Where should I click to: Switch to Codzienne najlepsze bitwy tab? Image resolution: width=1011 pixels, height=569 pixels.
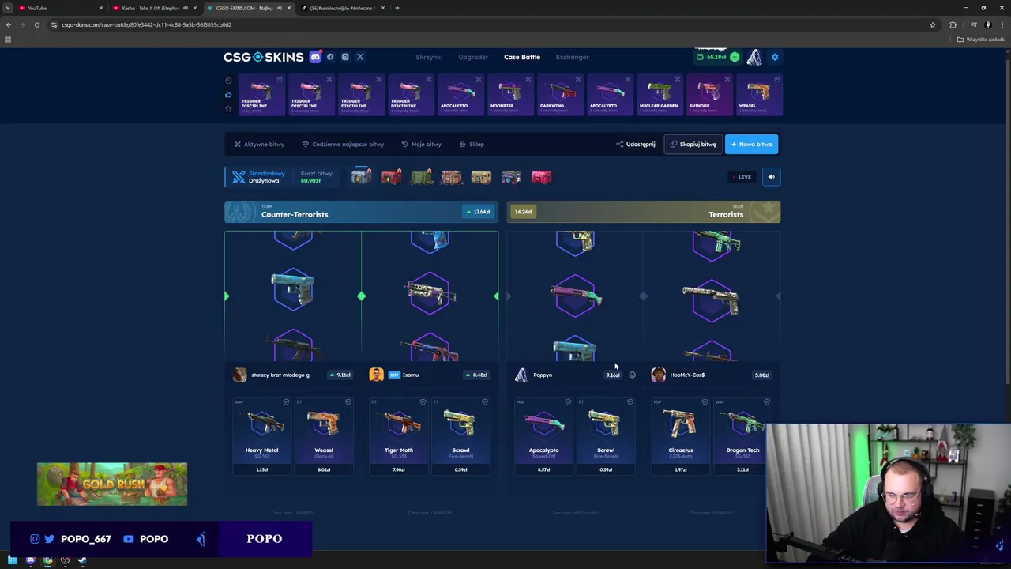(x=343, y=145)
